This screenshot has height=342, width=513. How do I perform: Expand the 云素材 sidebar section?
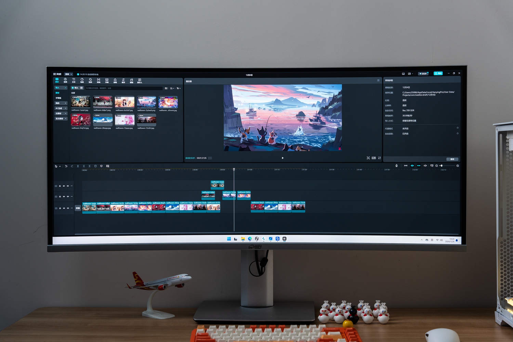pyautogui.click(x=61, y=114)
